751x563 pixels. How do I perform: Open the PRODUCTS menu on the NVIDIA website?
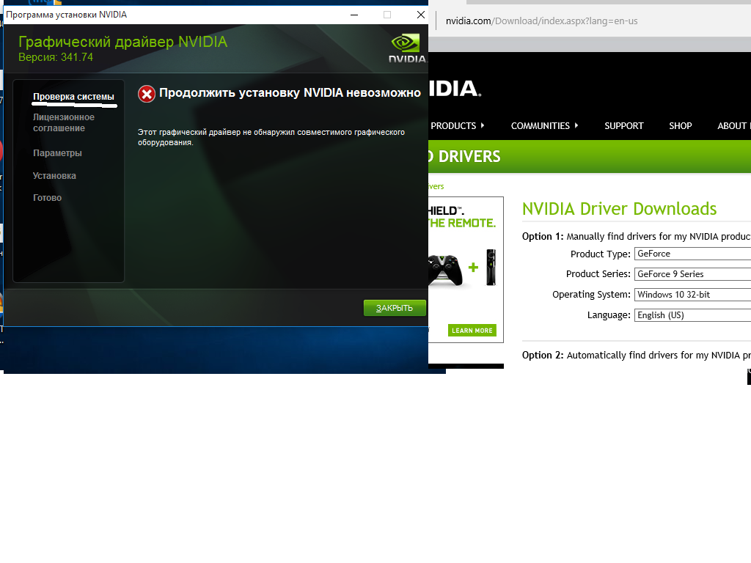point(453,126)
